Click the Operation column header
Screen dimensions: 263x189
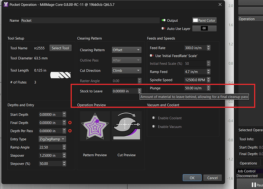[247, 19]
